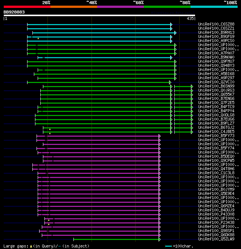Select the UniRef100_Q94BY3 label

point(216,65)
